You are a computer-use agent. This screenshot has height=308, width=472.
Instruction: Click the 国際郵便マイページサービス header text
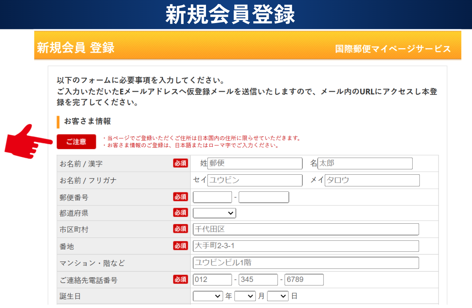(x=393, y=49)
